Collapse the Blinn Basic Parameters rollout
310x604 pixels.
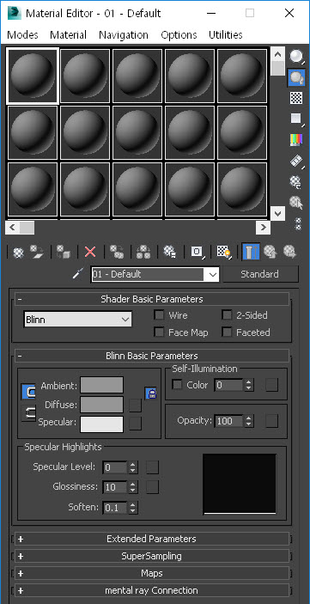pyautogui.click(x=152, y=356)
